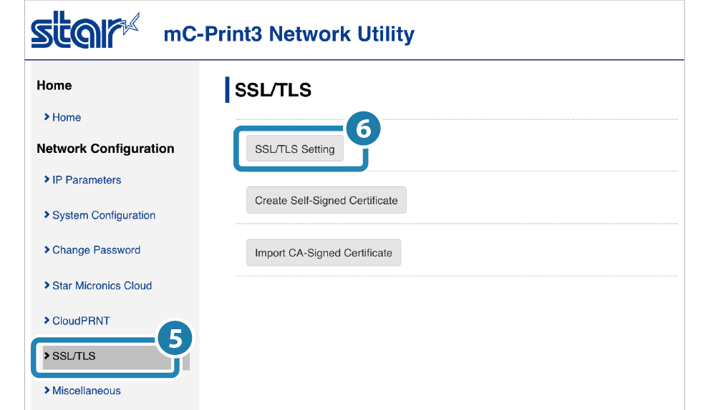
Task: Click the chevron beside Change Password
Action: 46,250
